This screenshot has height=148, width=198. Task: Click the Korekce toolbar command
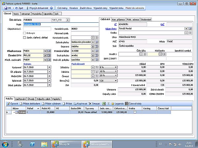(x=74, y=8)
